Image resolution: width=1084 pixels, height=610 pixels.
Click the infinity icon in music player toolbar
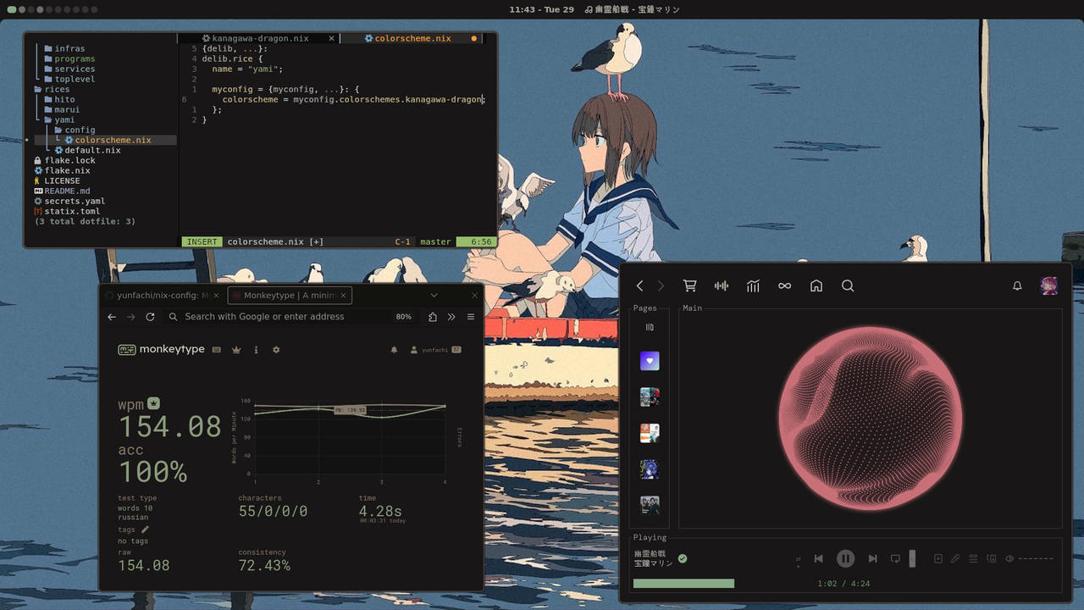(x=785, y=286)
